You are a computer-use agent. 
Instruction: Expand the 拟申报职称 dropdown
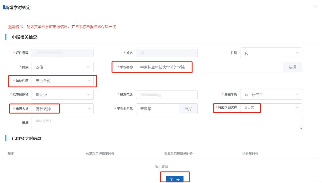coord(62,94)
